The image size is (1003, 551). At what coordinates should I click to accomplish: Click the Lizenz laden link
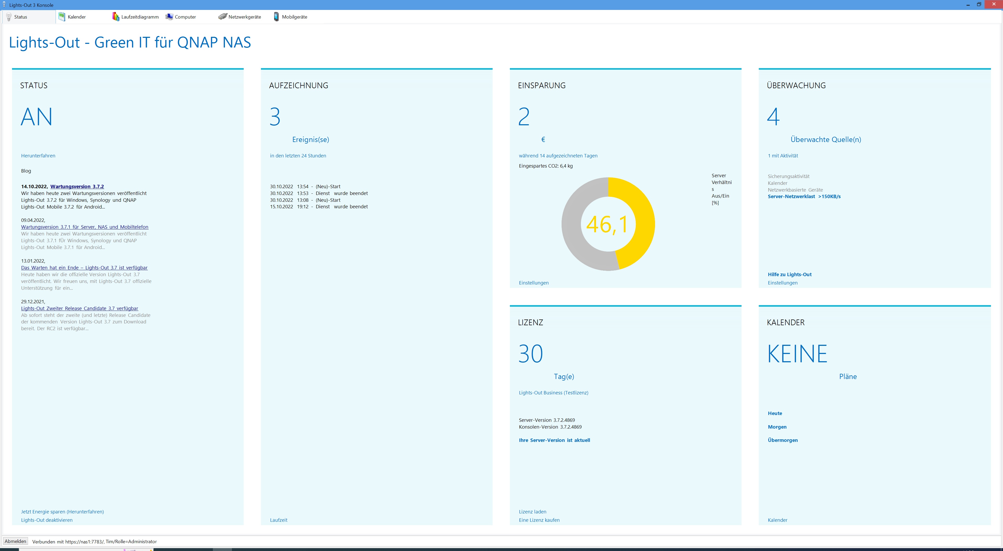[533, 512]
